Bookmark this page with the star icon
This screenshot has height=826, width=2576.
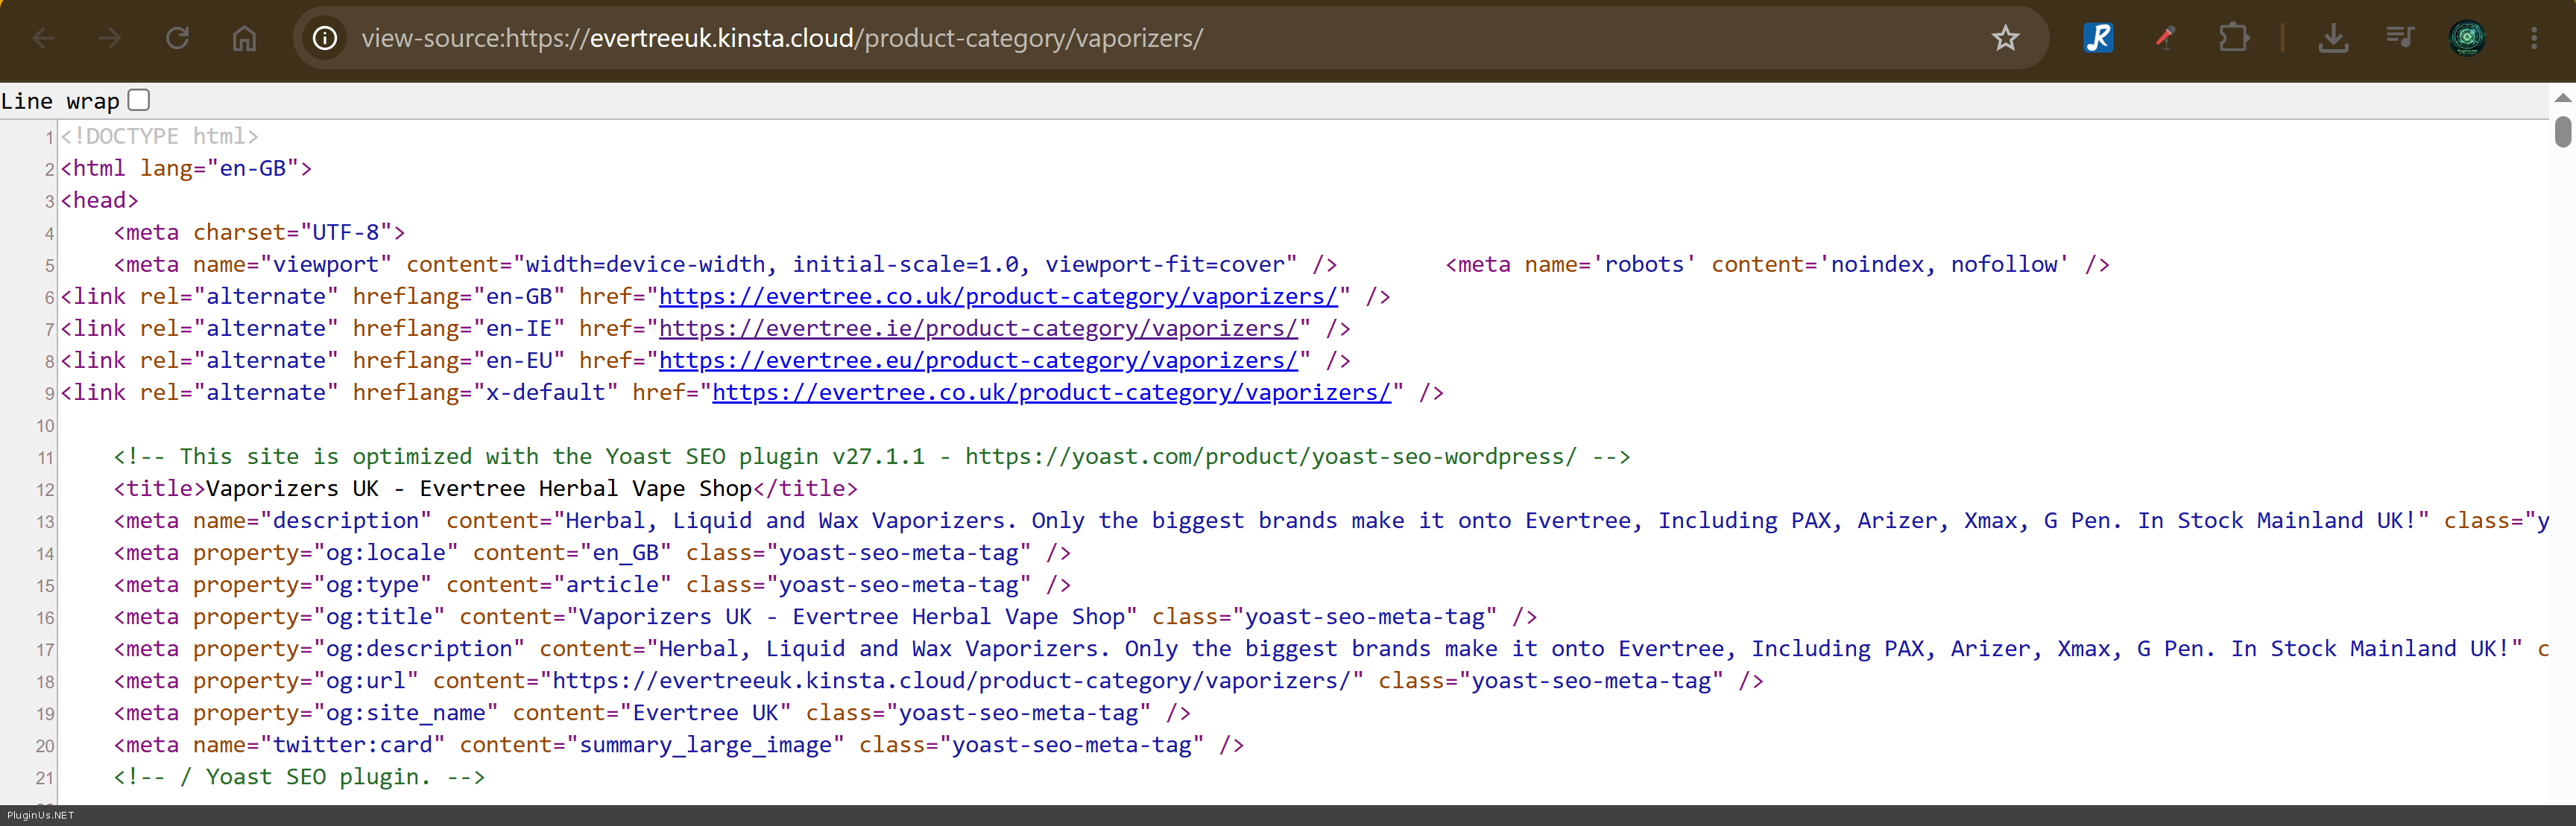tap(2005, 38)
